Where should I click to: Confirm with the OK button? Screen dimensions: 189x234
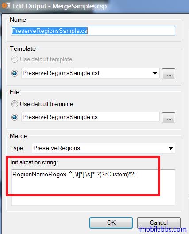click(x=111, y=223)
